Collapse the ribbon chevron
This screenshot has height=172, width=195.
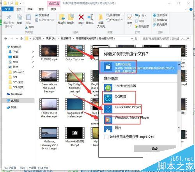coord(186,9)
